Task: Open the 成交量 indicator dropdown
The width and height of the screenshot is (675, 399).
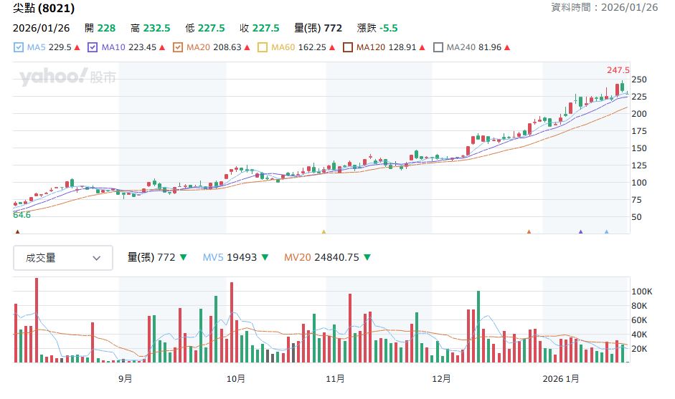Action: [63, 258]
